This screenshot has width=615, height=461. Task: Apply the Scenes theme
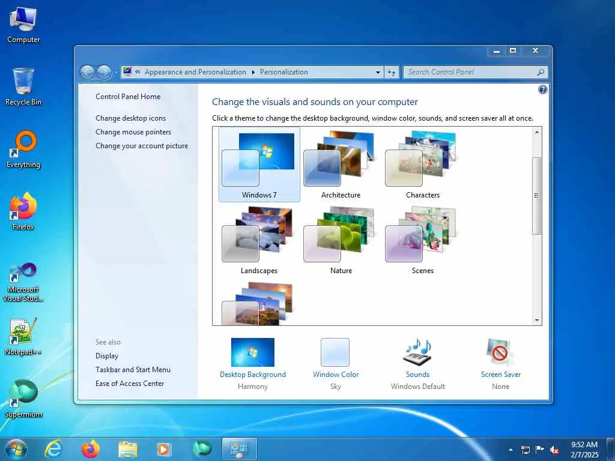click(x=422, y=240)
